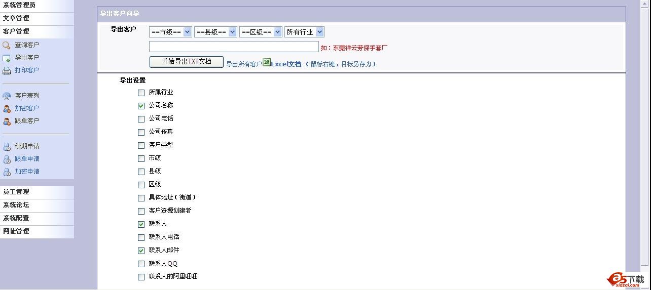Screen dimensions: 651x290
Task: Uncheck the 联系人 checkbox
Action: pos(141,225)
